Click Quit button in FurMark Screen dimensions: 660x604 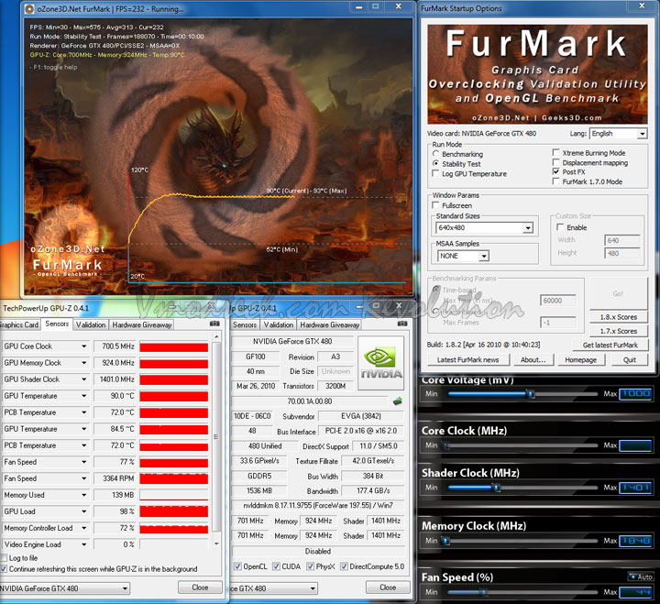[x=630, y=360]
